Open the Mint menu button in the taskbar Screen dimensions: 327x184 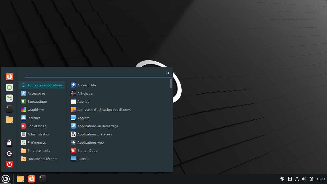click(5, 179)
